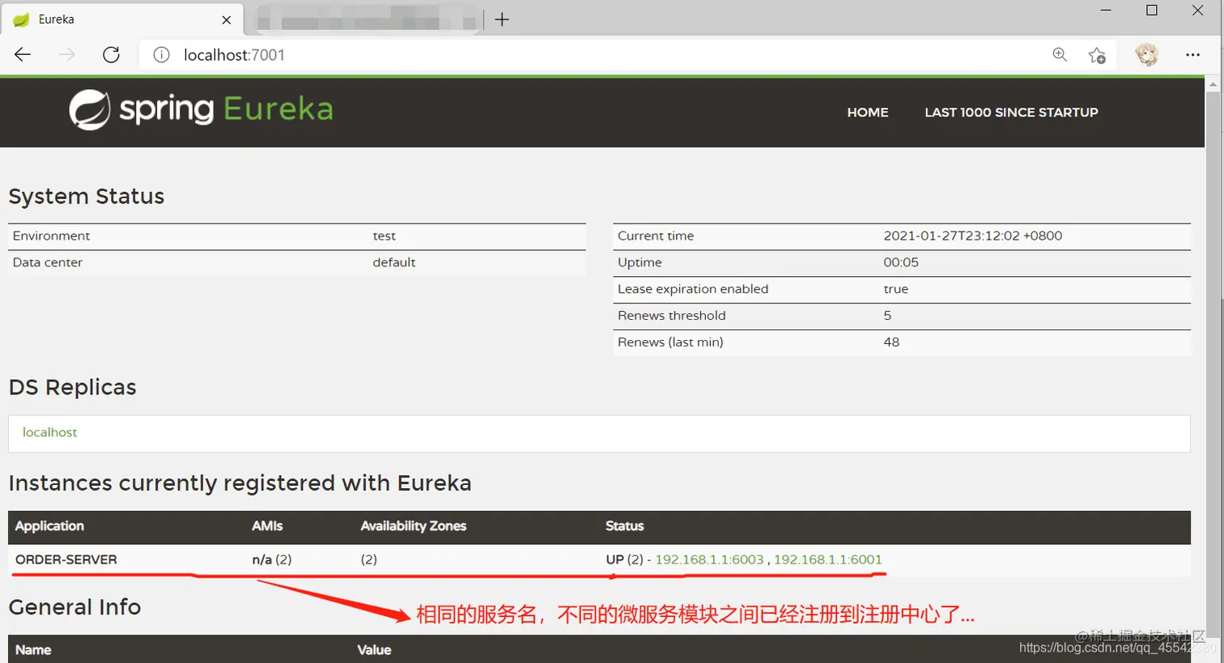Click the browser back arrow
1224x663 pixels.
pyautogui.click(x=23, y=54)
